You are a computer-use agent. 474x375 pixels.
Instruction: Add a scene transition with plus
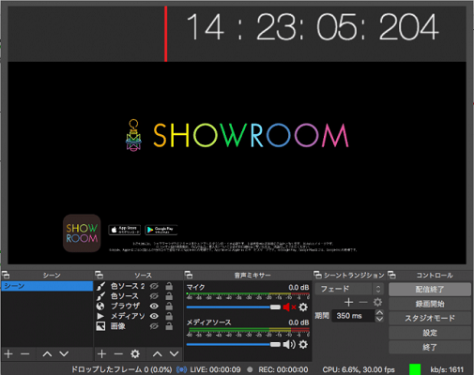348,302
